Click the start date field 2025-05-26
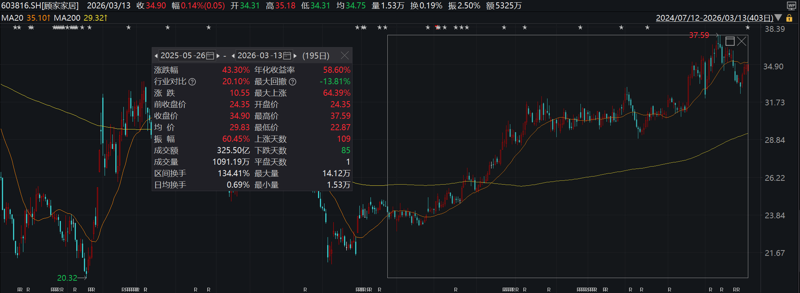The image size is (800, 293). point(183,56)
